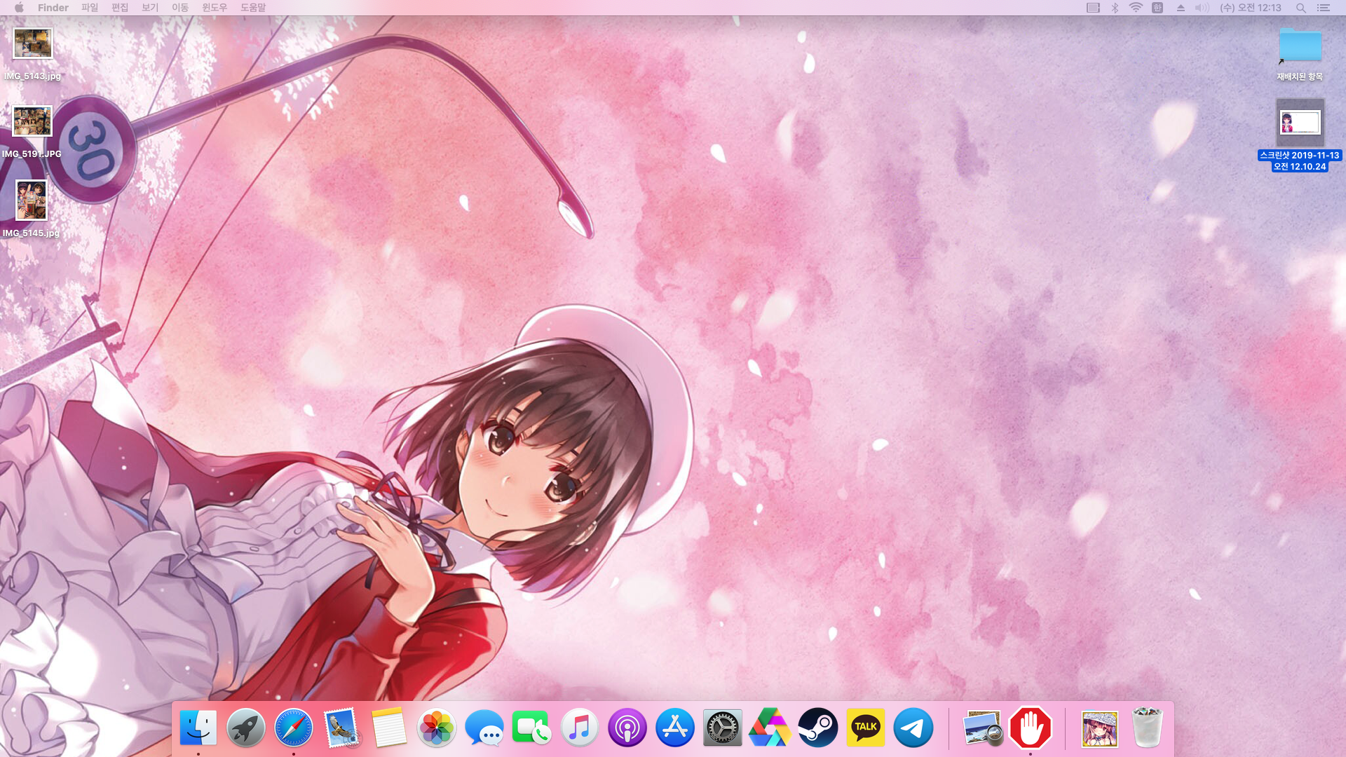This screenshot has width=1346, height=757.
Task: Click the Wi-Fi status icon
Action: click(1136, 8)
